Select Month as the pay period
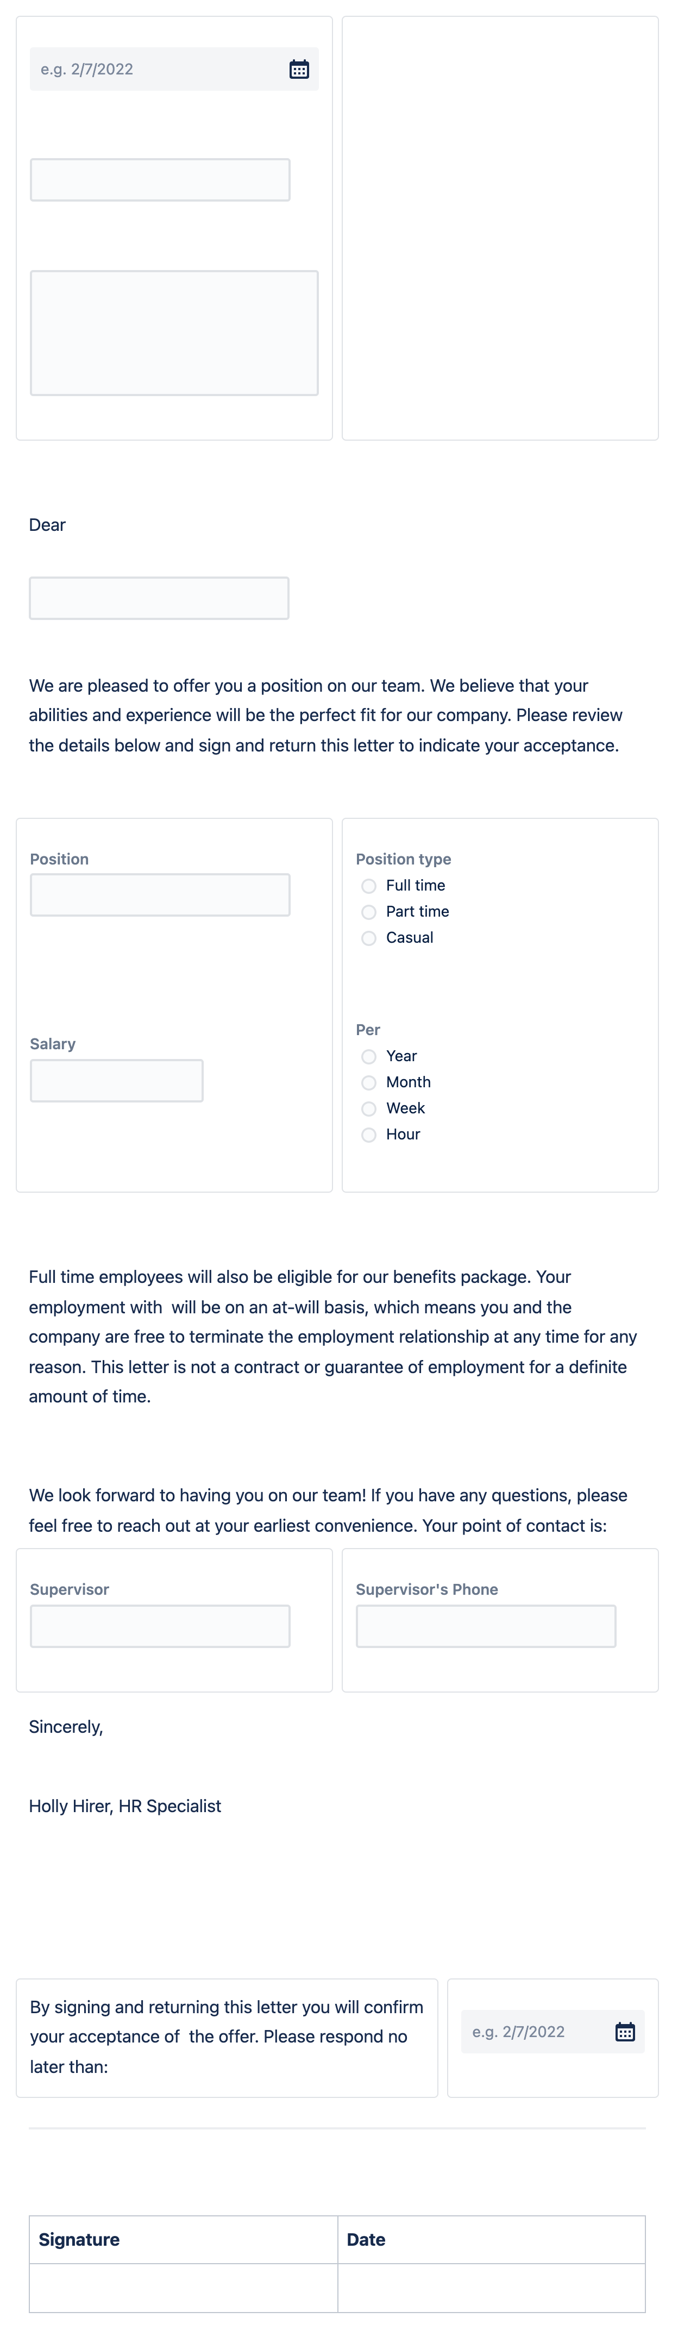Viewport: 678px width, 2343px height. 369,1083
